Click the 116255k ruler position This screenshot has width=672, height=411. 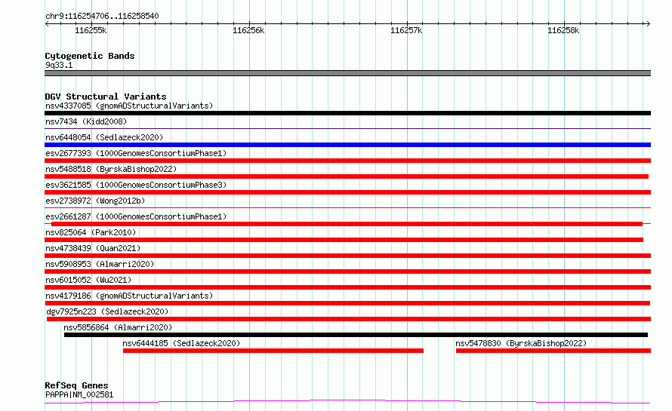pos(91,30)
